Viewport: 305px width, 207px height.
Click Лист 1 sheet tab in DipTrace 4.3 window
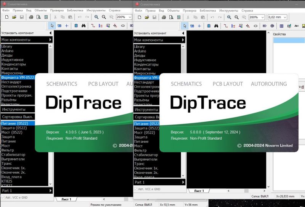pos(66,199)
